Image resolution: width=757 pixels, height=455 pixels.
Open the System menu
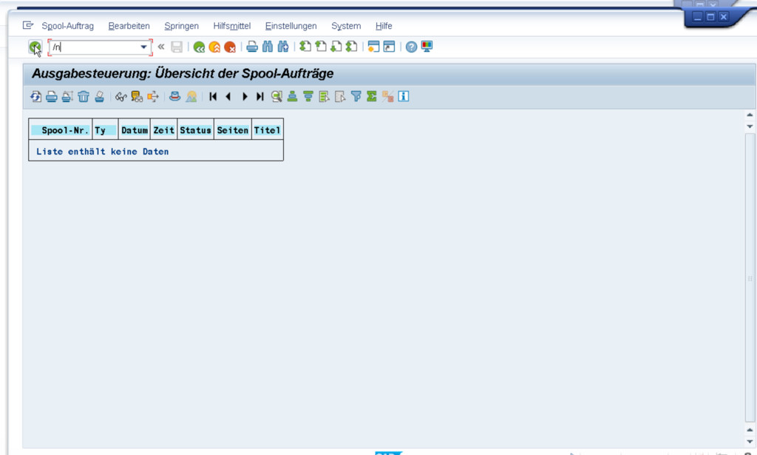[x=346, y=26]
